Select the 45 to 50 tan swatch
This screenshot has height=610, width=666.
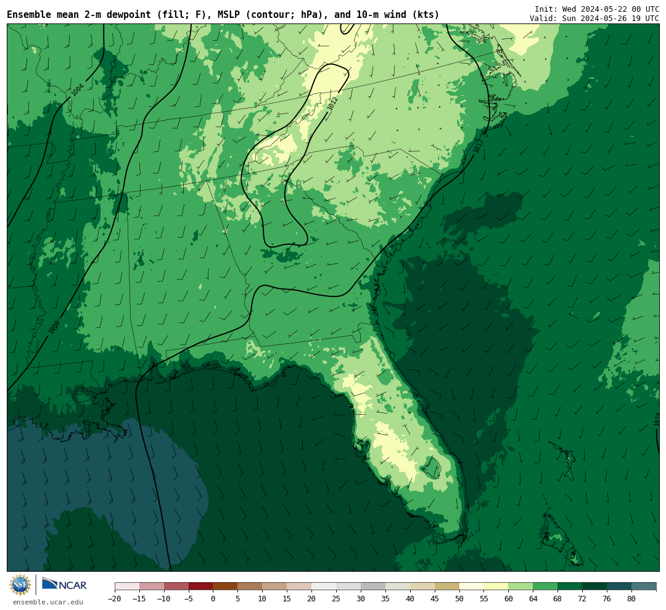[x=447, y=587]
